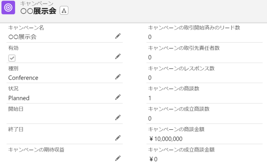
Task: Click the empty 開始日 date value
Action: tap(61, 118)
